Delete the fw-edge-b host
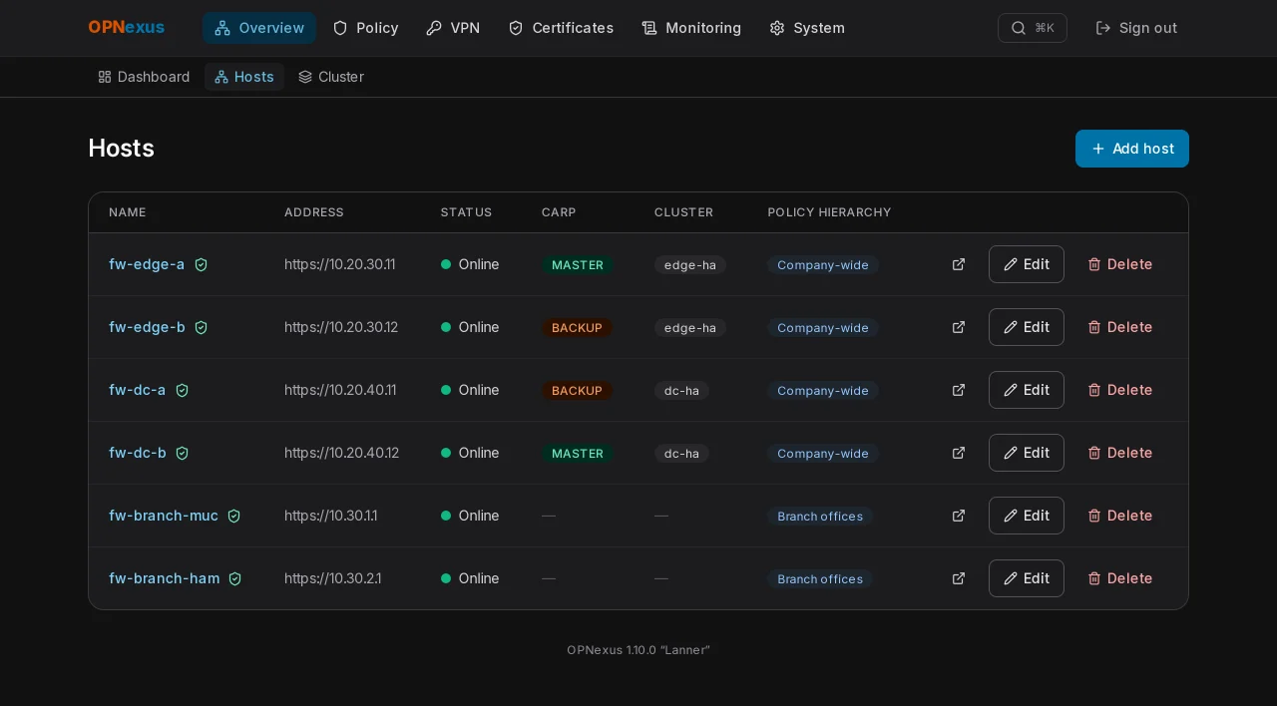Image resolution: width=1277 pixels, height=706 pixels. coord(1120,327)
